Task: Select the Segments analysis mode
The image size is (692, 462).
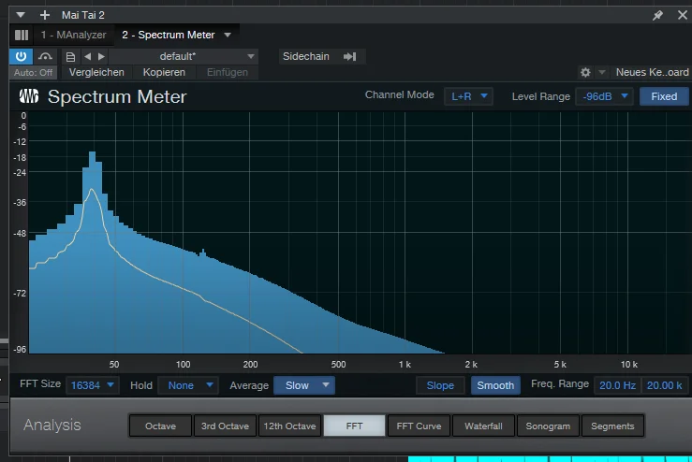Action: coord(612,426)
